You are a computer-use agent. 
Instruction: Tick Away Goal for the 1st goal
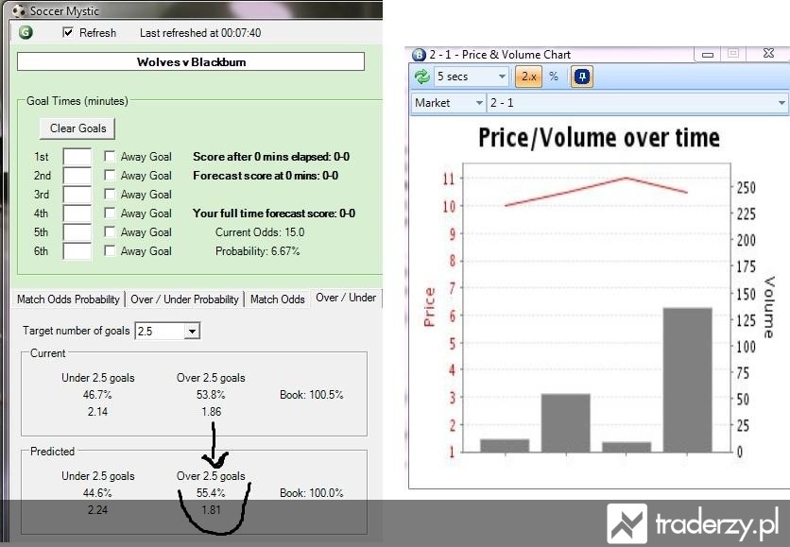[x=110, y=156]
